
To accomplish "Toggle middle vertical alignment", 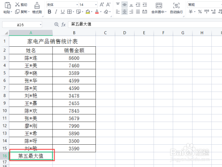I will click(x=124, y=4).
